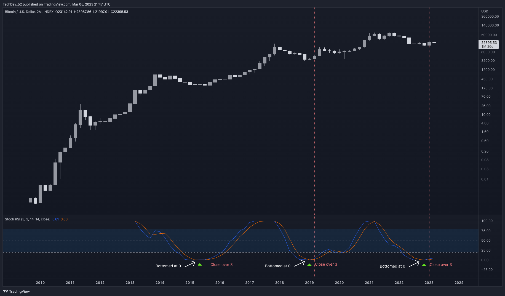Click the 'Close over 3' text annotation
Viewport: 505px width, 296px height.
[x=222, y=265]
